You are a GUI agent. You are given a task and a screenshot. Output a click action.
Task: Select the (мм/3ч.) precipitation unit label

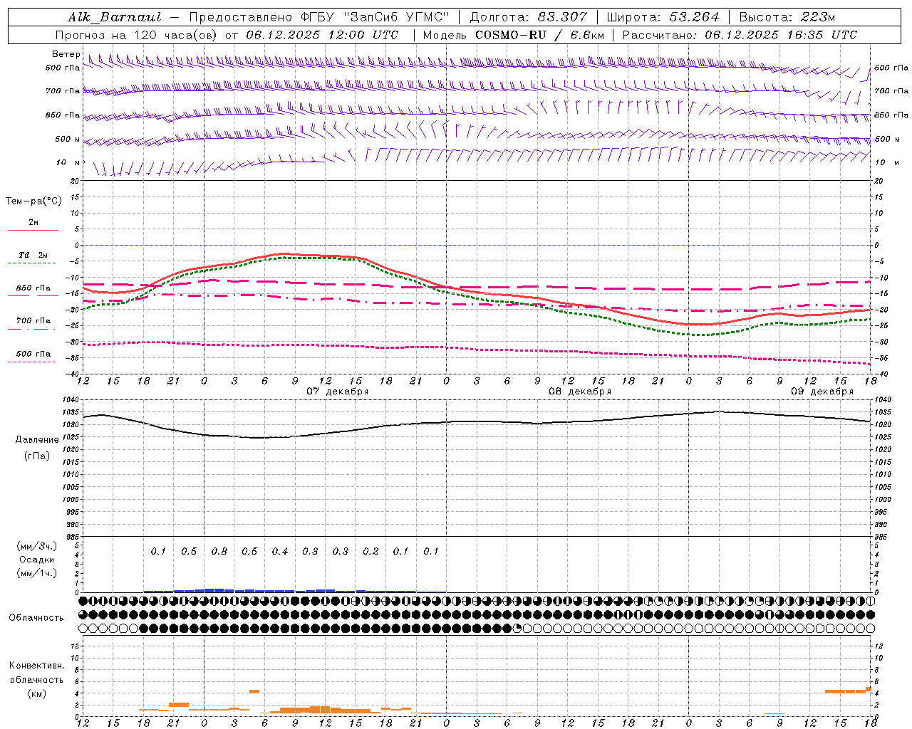37,547
